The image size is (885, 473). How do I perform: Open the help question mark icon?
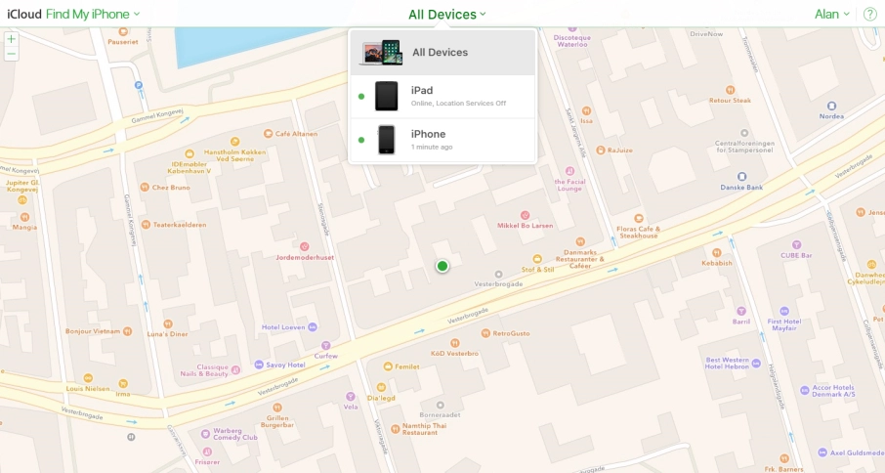[x=869, y=14]
